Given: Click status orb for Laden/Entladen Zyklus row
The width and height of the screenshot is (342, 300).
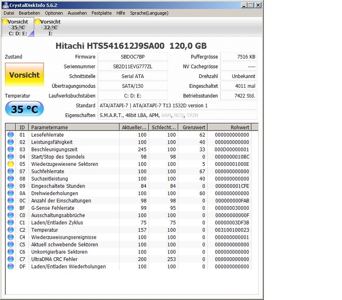Looking at the screenshot, I should click(x=11, y=222).
